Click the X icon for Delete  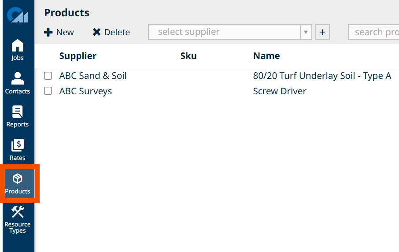96,32
